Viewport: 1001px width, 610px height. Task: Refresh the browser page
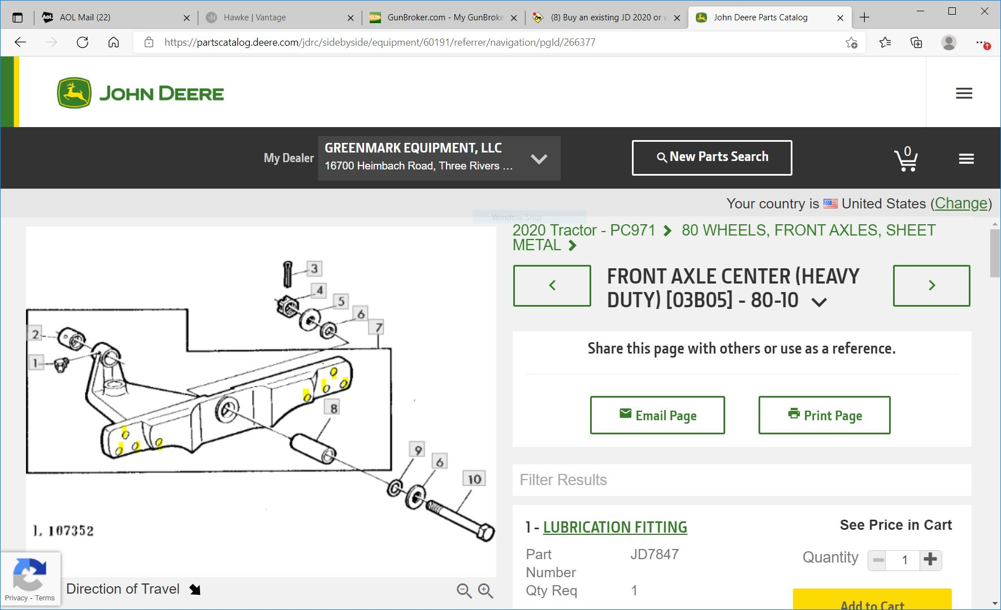point(83,42)
